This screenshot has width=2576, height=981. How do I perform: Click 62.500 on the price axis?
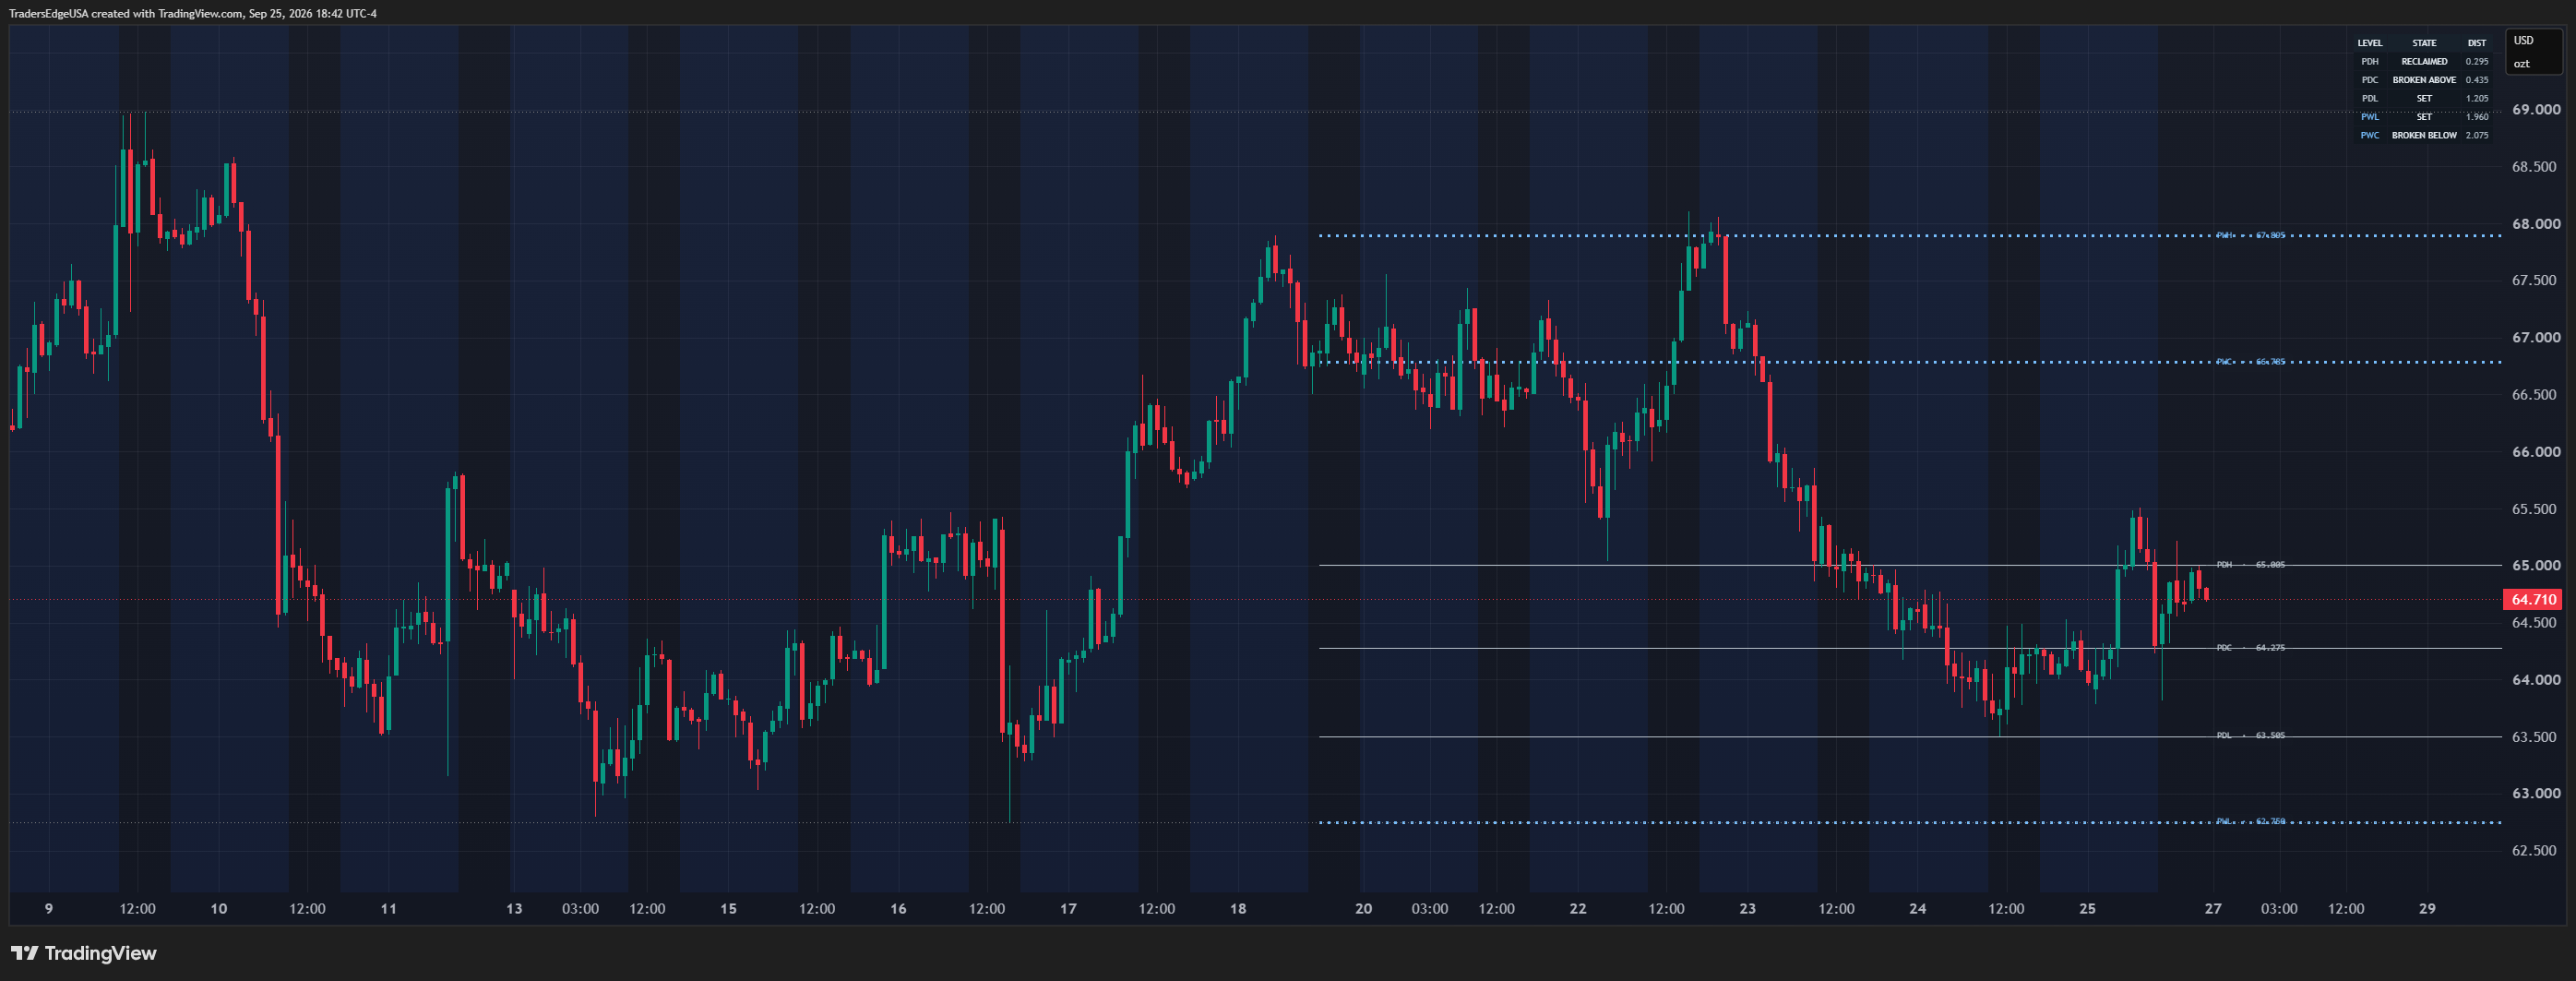pyautogui.click(x=2534, y=851)
